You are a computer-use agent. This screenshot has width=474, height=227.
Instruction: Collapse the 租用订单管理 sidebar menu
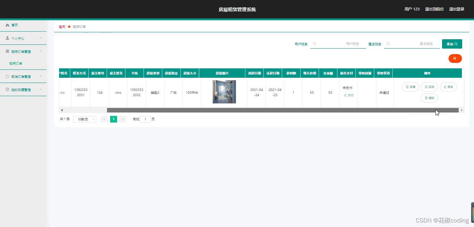pyautogui.click(x=23, y=51)
